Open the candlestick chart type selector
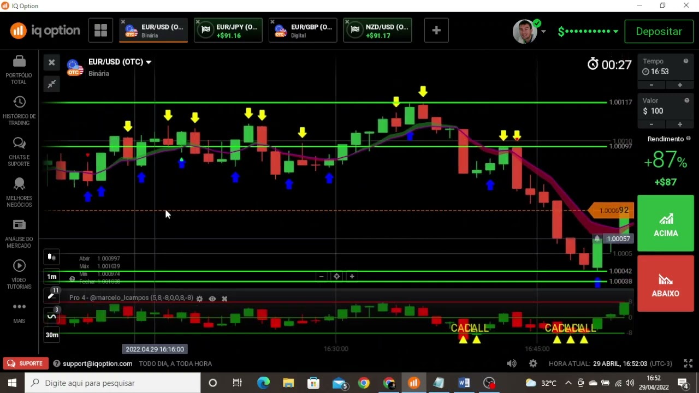Viewport: 699px width, 393px height. [x=51, y=257]
